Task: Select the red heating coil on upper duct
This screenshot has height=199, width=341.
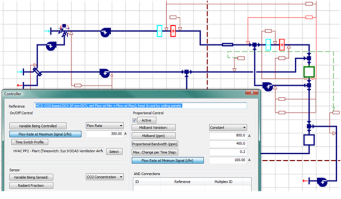Action: (x=173, y=31)
